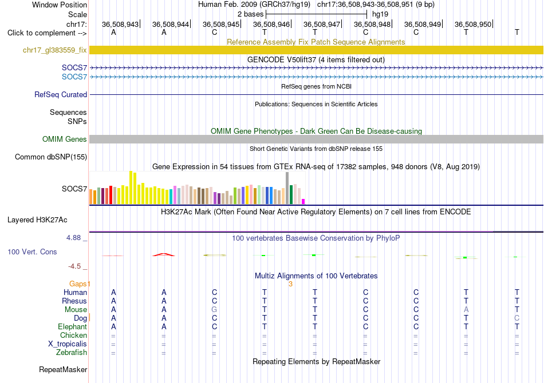
Task: Click the '2 bases' scale indicator
Action: pyautogui.click(x=250, y=14)
